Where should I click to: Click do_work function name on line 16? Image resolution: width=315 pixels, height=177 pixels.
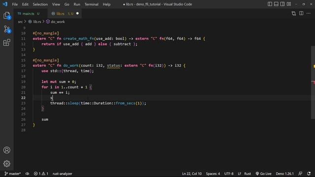click(71, 65)
